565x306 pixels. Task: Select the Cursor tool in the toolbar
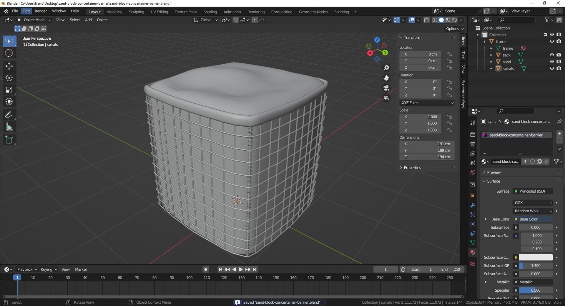point(9,53)
